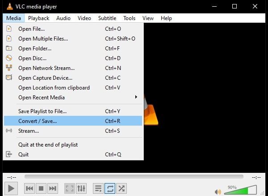Image resolution: width=268 pixels, height=196 pixels.
Task: Open the Playback menu
Action: coord(38,18)
